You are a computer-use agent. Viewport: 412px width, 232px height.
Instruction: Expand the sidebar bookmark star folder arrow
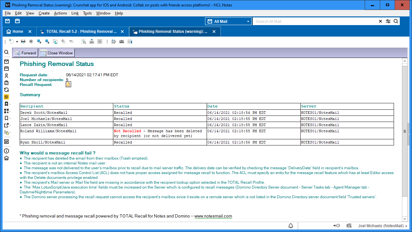pyautogui.click(x=10, y=104)
